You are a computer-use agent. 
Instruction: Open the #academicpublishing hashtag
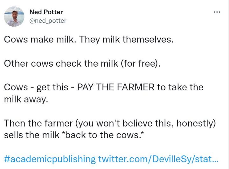tap(50, 159)
